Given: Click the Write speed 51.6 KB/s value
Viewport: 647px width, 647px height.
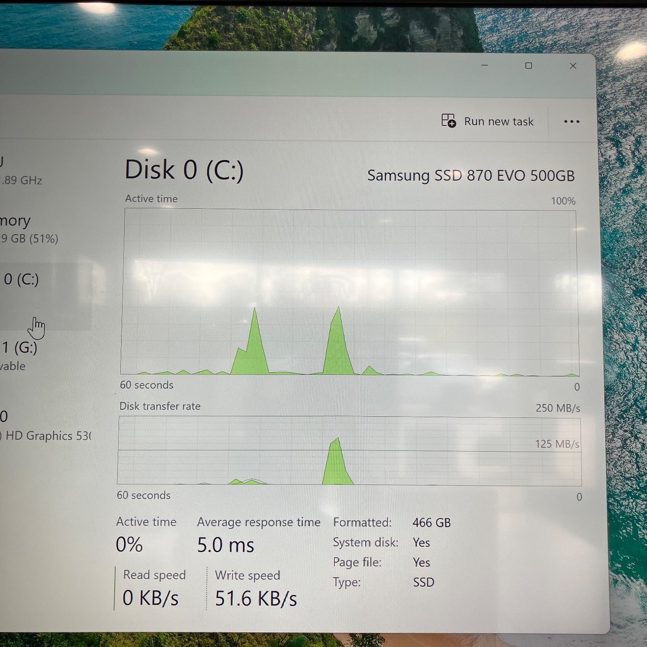Looking at the screenshot, I should click(x=256, y=598).
